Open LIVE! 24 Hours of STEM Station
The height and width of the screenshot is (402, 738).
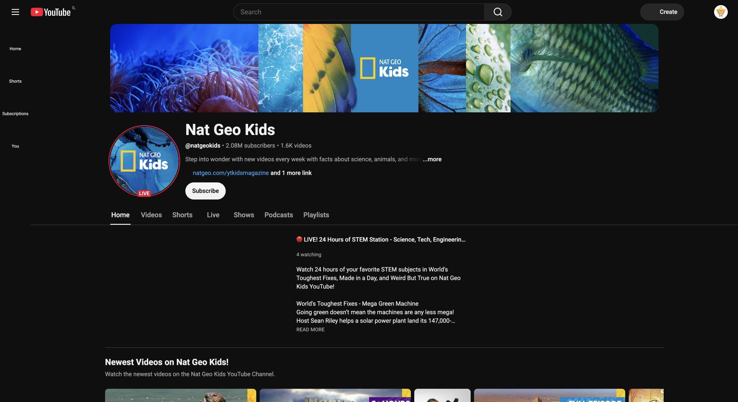(381, 240)
